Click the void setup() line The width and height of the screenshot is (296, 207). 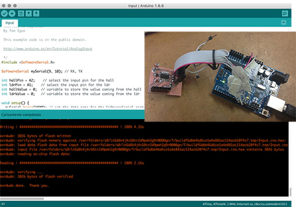coord(15,103)
